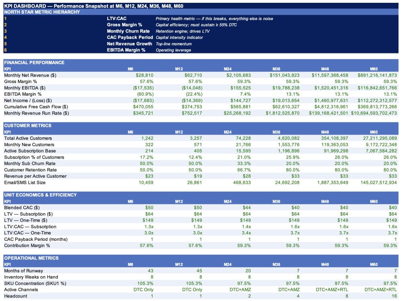Image resolution: width=402 pixels, height=301 pixels.
Task: Click the CAC Payback Period hierarchy label
Action: pyautogui.click(x=130, y=37)
